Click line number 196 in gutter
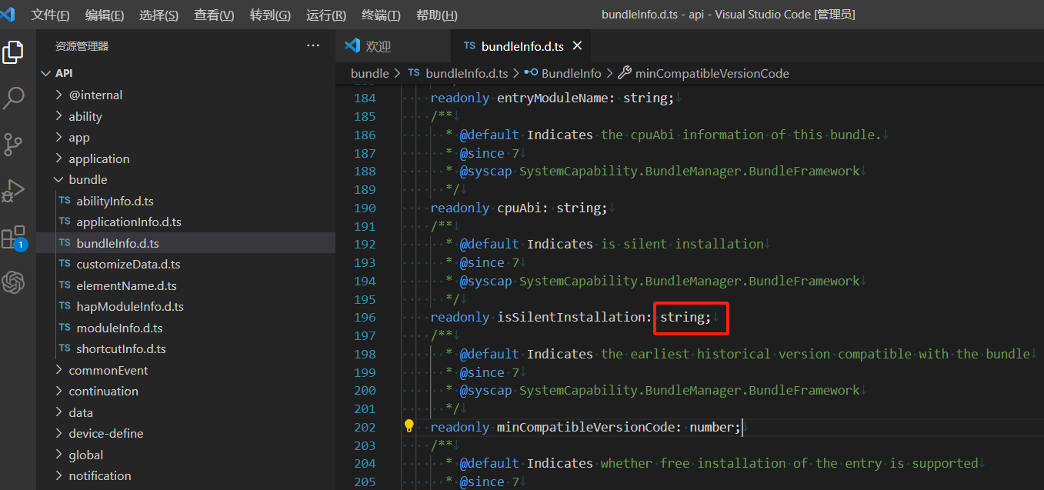The height and width of the screenshot is (490, 1044). pyautogui.click(x=365, y=317)
